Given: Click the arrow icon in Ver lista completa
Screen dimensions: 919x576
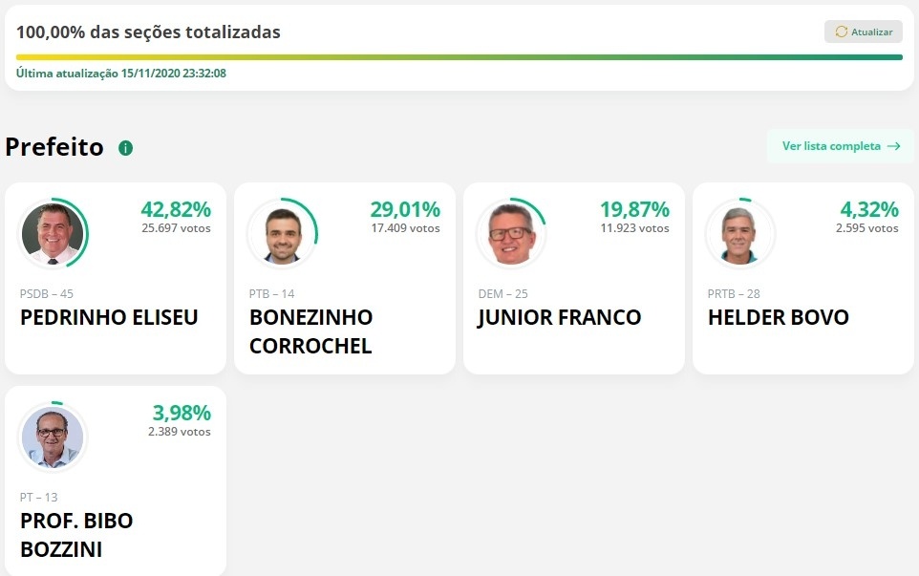Looking at the screenshot, I should pos(894,146).
